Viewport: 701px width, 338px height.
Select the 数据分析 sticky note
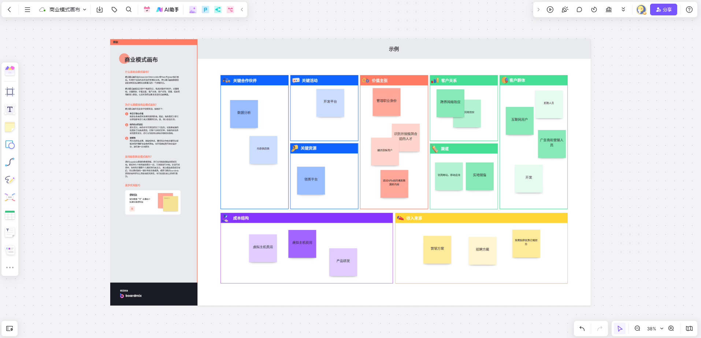[x=244, y=114]
